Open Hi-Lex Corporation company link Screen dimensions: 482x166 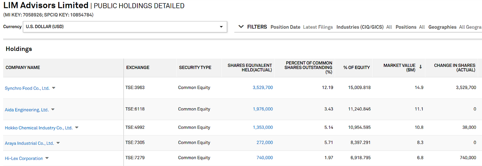click(x=24, y=158)
